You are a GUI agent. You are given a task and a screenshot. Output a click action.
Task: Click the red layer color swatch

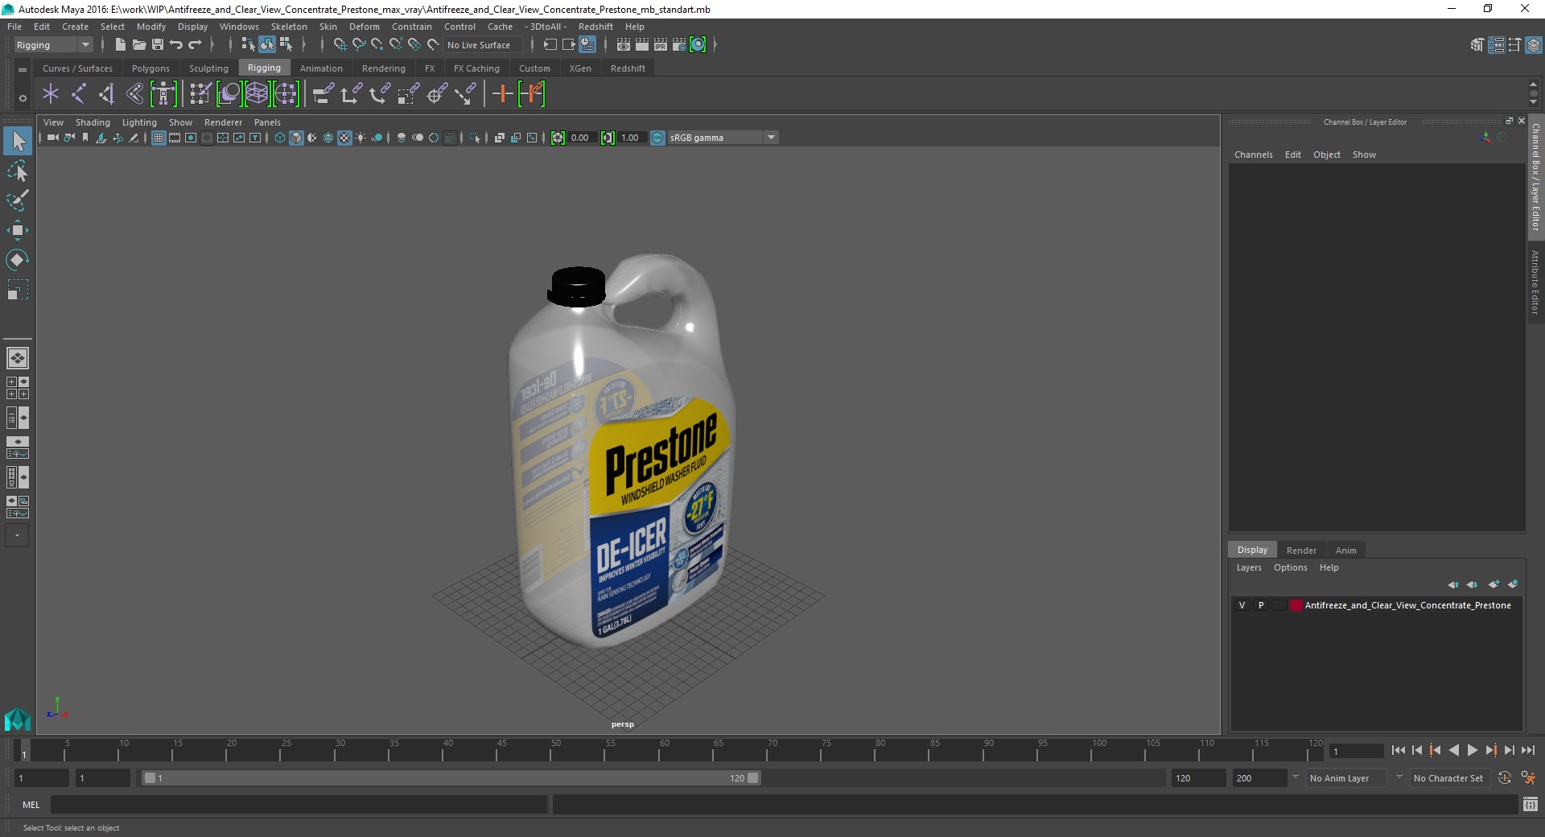tap(1296, 605)
